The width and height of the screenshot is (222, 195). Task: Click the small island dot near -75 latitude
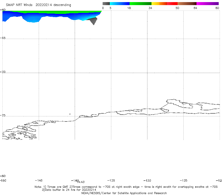(x=70, y=114)
